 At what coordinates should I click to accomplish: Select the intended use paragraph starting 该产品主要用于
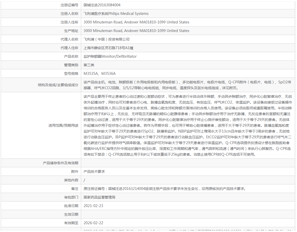coord(188,125)
